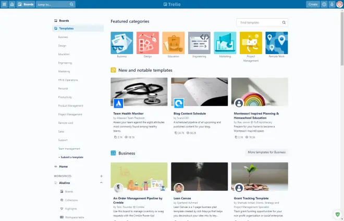Open Productivity category in sidebar
344x221 pixels.
(x=65, y=97)
